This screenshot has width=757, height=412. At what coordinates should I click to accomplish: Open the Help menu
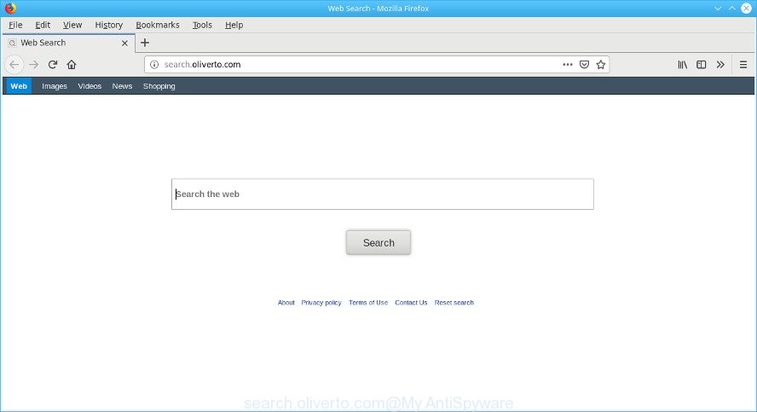point(234,25)
